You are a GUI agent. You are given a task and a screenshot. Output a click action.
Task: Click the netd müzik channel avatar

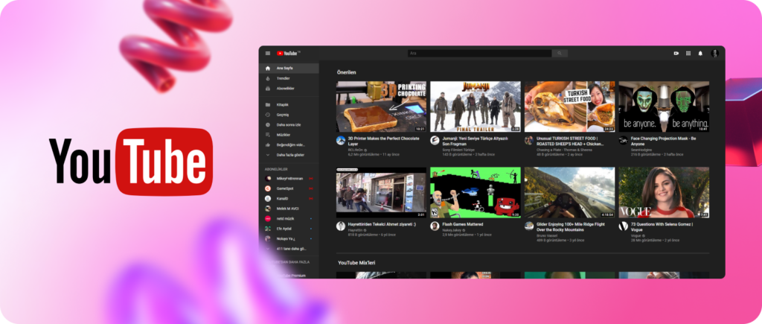click(x=267, y=218)
